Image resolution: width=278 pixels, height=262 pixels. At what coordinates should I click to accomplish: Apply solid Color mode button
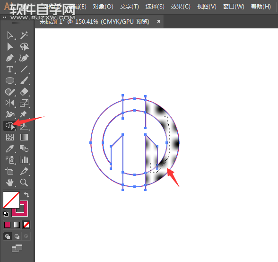tap(7, 225)
